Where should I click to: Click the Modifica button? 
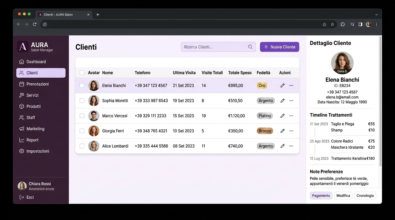[x=343, y=196]
